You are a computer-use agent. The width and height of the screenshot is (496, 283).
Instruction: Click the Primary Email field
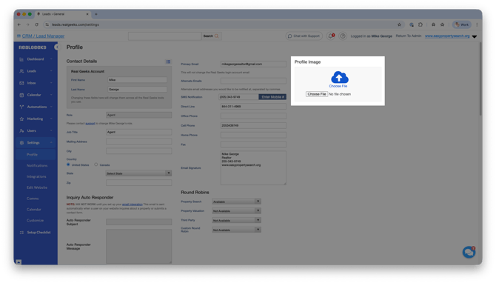pyautogui.click(x=253, y=64)
